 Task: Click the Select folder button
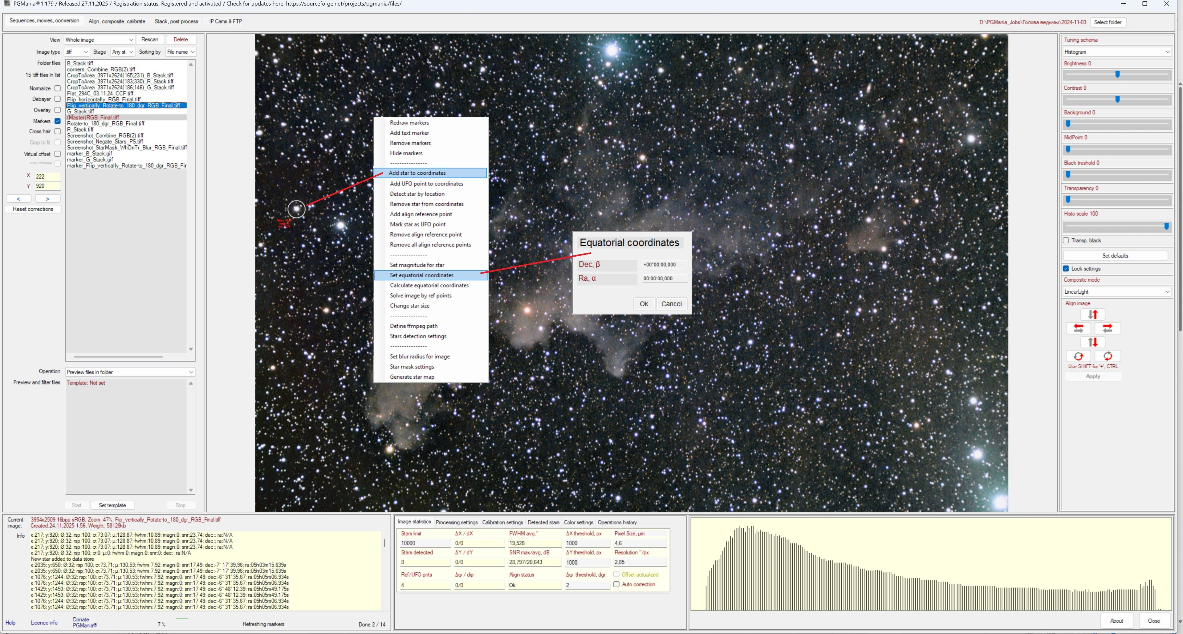click(x=1107, y=22)
